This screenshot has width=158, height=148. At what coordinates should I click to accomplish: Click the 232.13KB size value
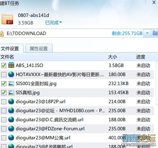[x=119, y=84]
